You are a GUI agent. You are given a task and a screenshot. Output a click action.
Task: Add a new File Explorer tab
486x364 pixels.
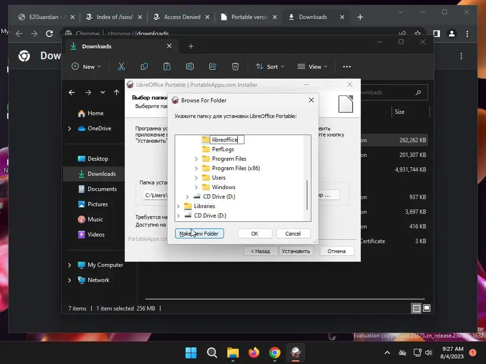coord(191,46)
